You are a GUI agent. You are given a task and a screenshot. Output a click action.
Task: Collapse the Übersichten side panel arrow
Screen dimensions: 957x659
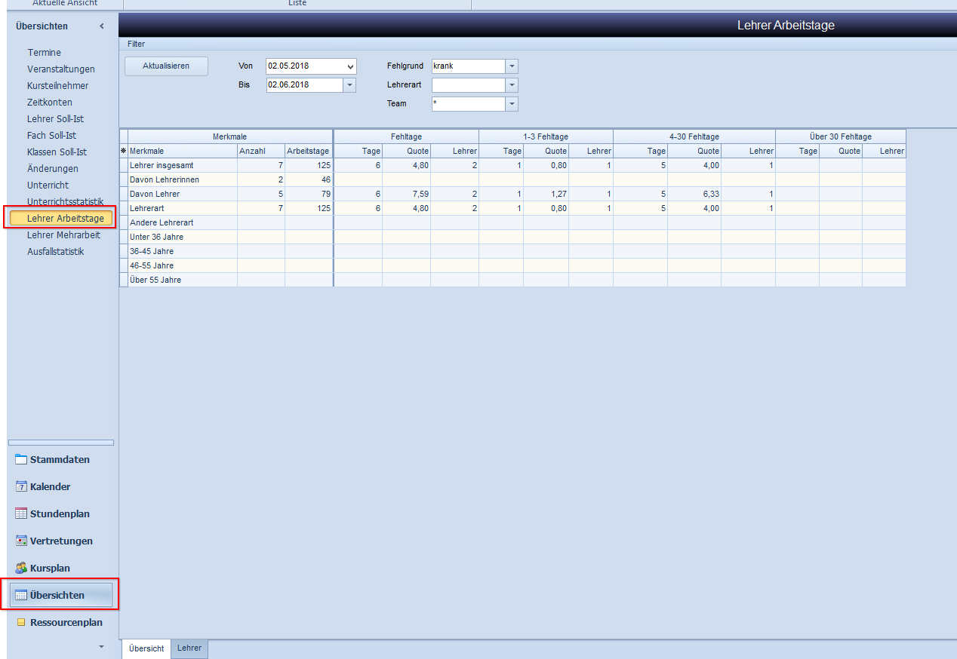point(102,26)
